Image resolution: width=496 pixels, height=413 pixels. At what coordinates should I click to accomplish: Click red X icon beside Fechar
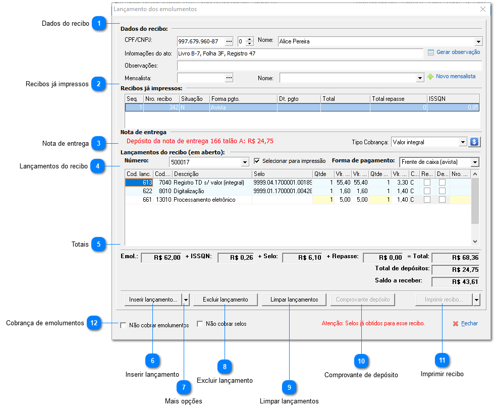pos(456,324)
